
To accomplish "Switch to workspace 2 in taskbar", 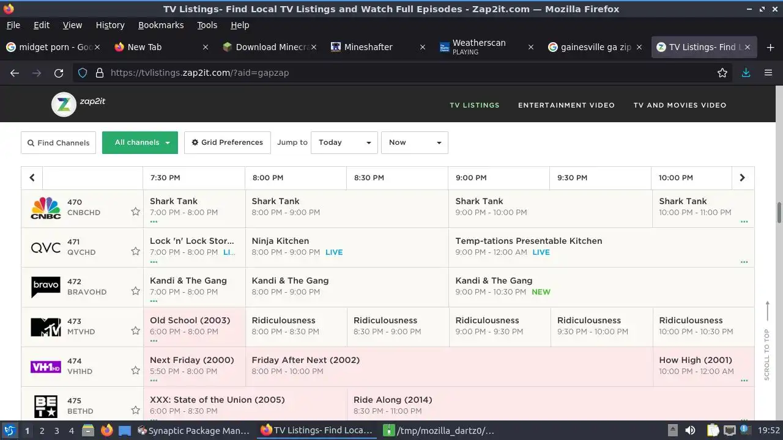I will point(42,430).
